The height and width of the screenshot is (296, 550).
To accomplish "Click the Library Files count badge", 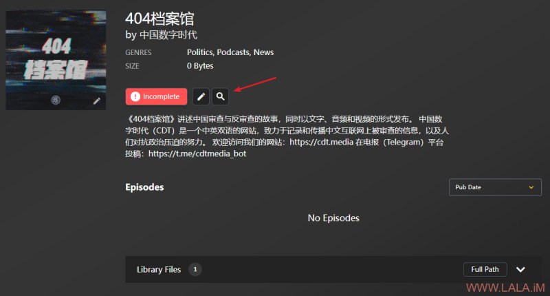I will tap(195, 269).
